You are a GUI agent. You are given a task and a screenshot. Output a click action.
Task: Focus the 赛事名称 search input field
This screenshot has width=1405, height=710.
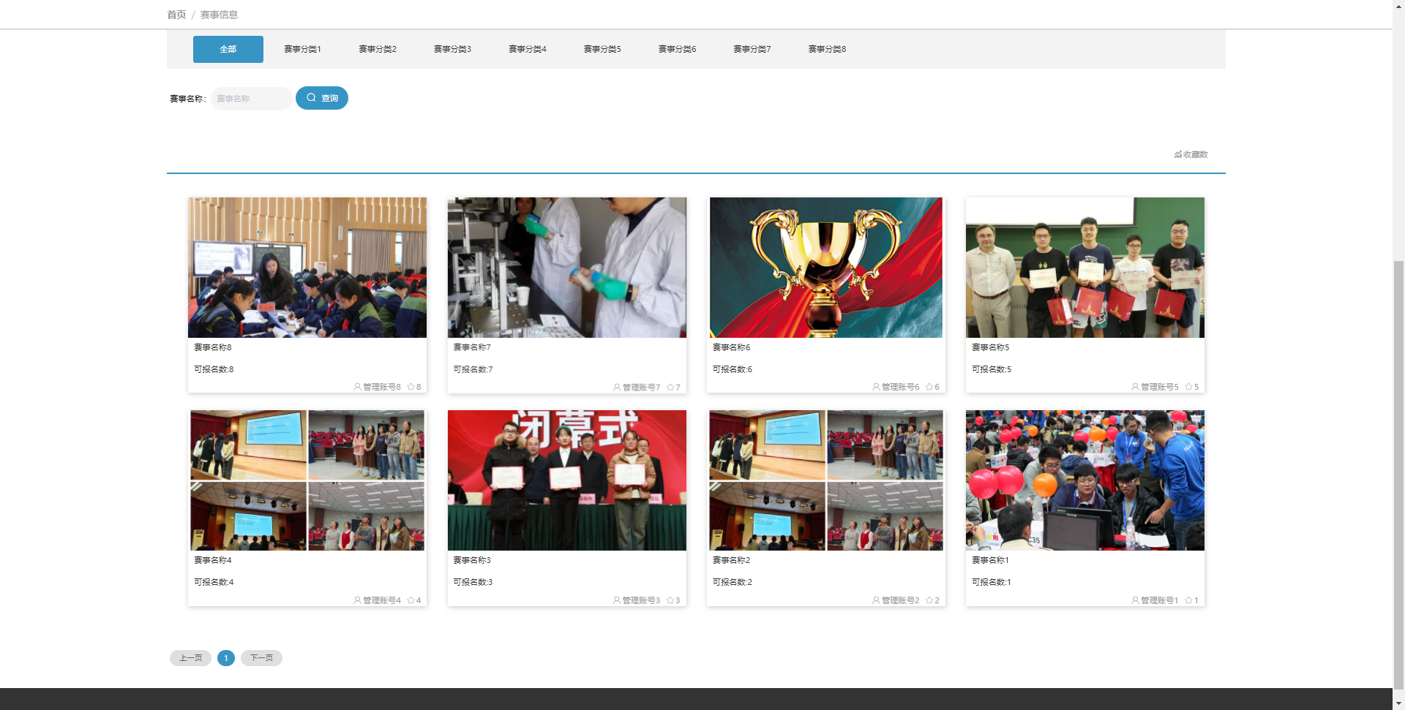(251, 99)
